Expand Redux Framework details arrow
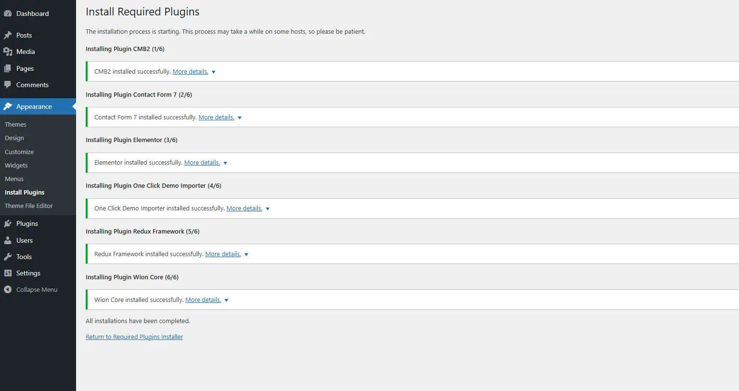This screenshot has width=739, height=391. [246, 255]
